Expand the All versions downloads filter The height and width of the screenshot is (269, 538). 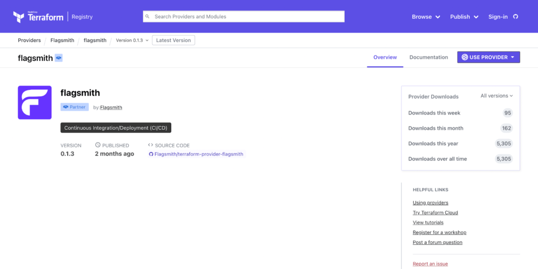[496, 96]
